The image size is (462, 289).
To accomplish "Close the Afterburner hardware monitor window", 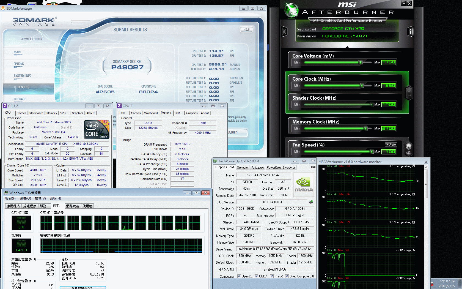I will pyautogui.click(x=426, y=162).
